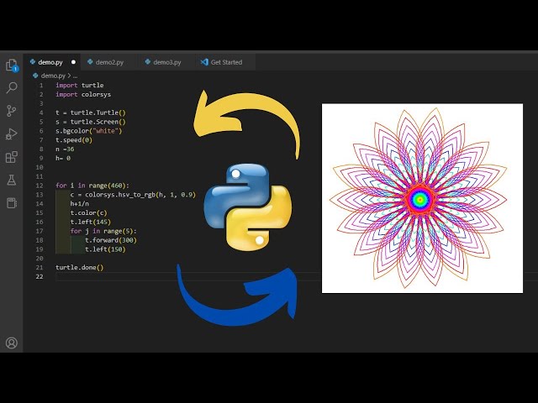538x403 pixels.
Task: Open the Accounts icon at bottom
Action: (x=11, y=343)
